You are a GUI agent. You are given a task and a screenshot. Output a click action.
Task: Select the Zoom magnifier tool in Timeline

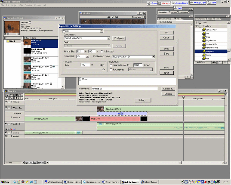12,98
